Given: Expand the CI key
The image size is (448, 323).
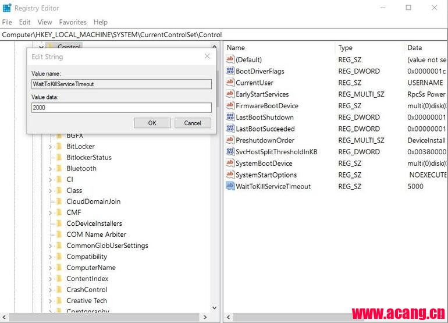Looking at the screenshot, I should point(50,180).
